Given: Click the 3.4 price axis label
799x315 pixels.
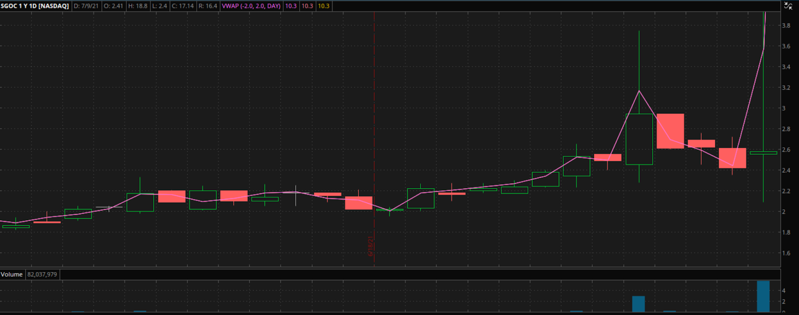Looking at the screenshot, I should 786,67.
